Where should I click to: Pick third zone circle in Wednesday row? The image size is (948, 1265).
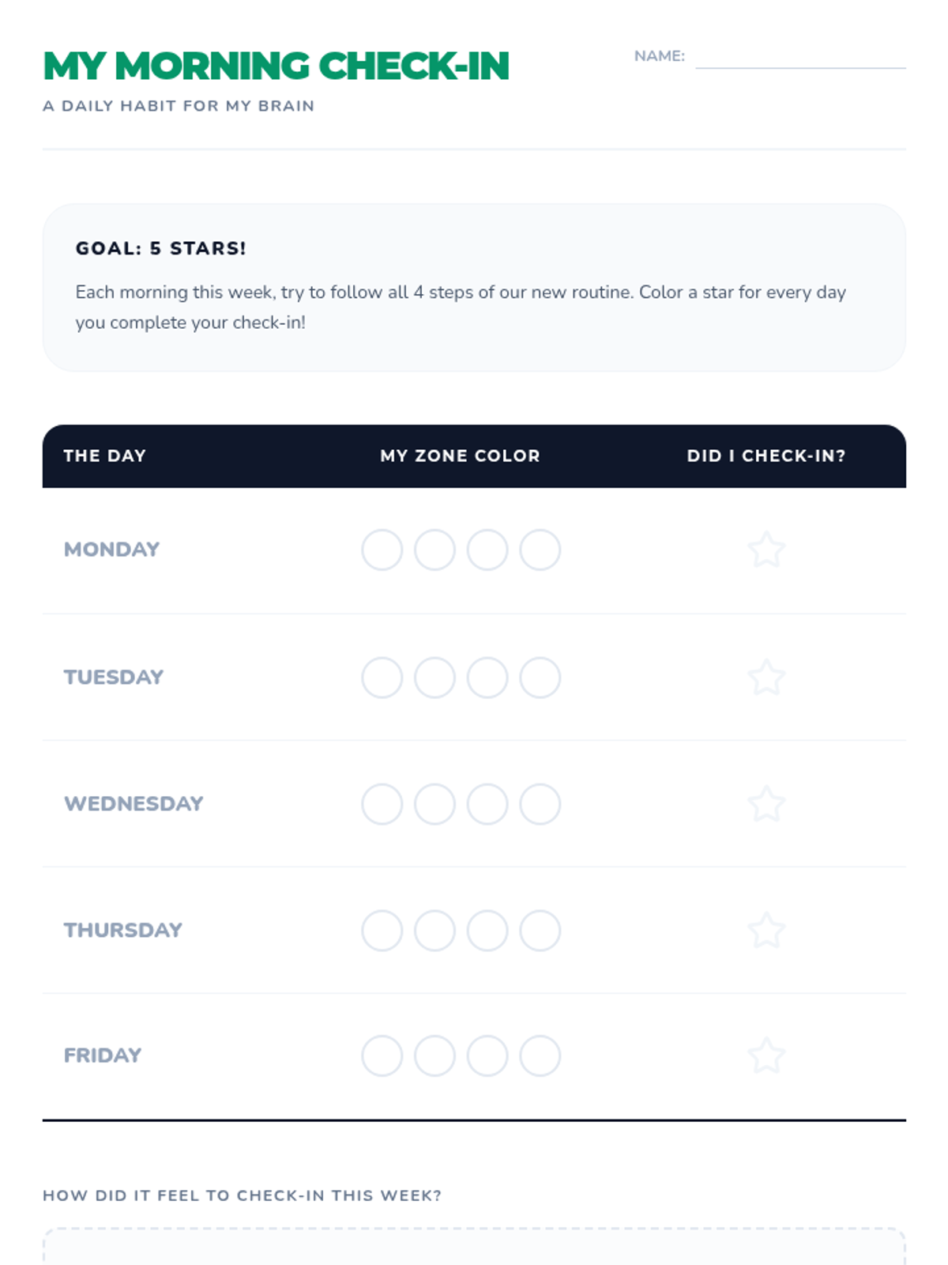click(x=487, y=804)
